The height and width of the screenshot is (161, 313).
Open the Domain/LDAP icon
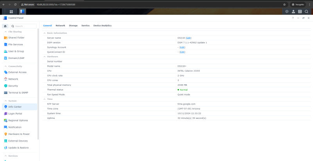(5, 58)
